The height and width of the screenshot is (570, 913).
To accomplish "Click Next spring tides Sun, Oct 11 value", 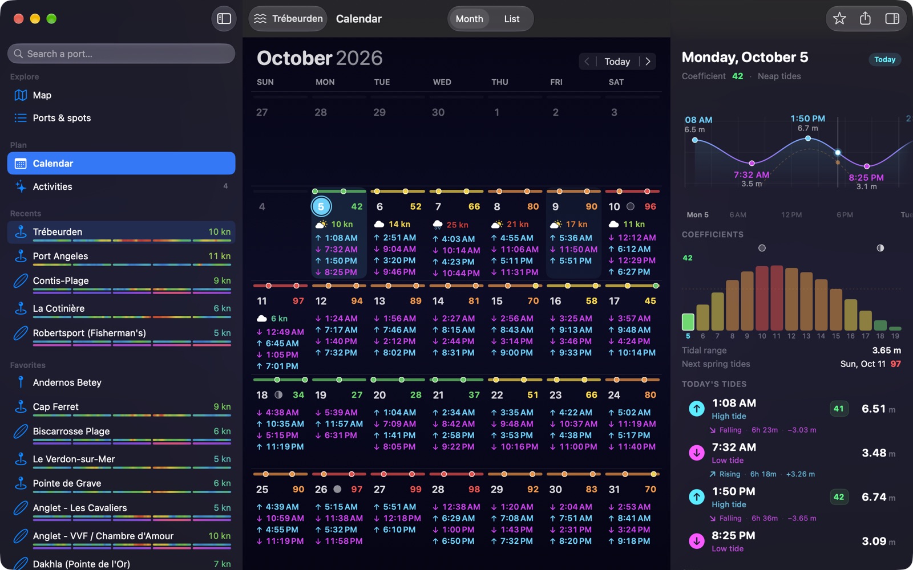I will [871, 364].
